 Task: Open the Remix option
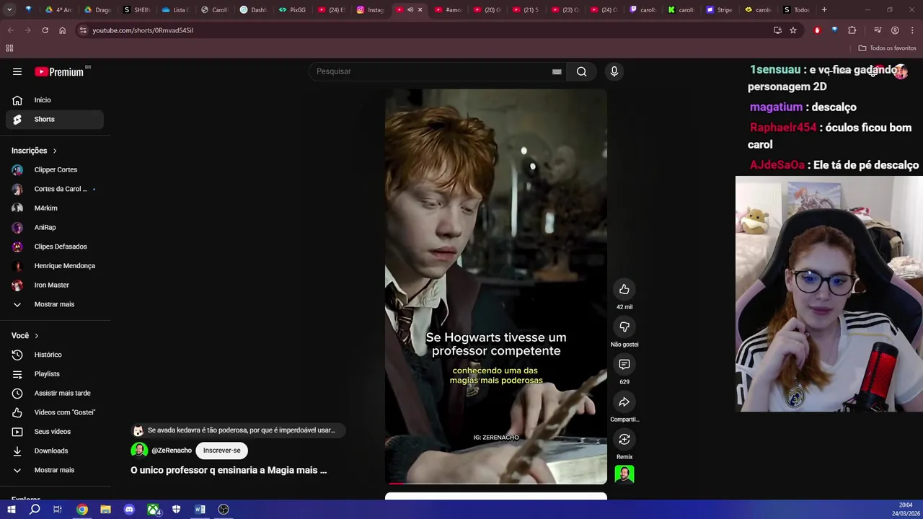624,439
